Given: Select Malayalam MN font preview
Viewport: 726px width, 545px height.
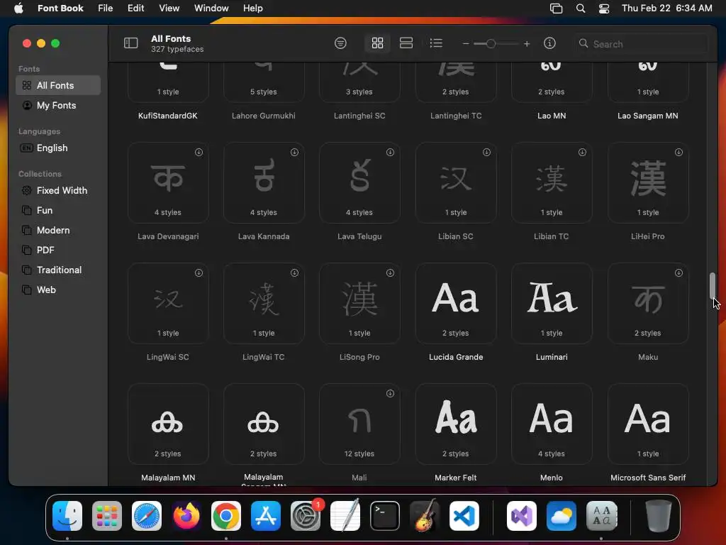Looking at the screenshot, I should (x=168, y=424).
